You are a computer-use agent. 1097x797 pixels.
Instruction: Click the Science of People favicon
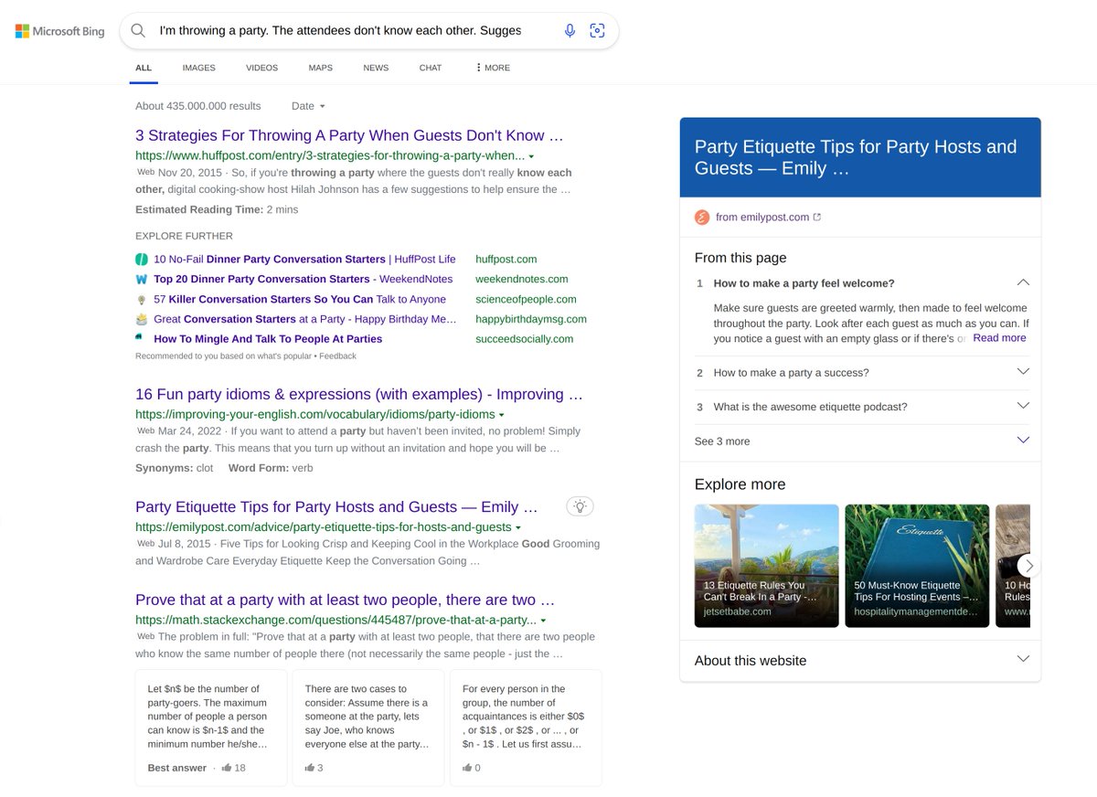[142, 300]
